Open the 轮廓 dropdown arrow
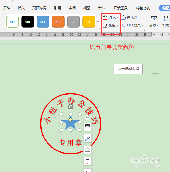This screenshot has height=172, width=170. (118, 26)
